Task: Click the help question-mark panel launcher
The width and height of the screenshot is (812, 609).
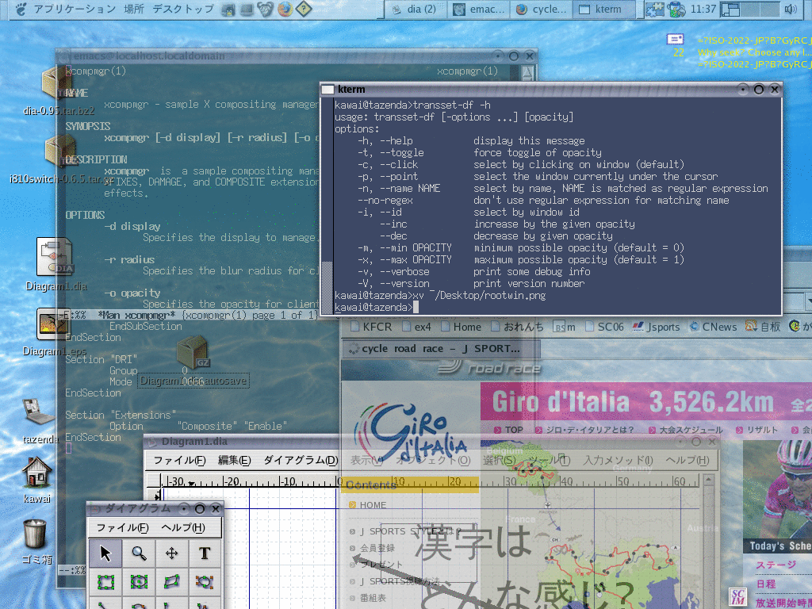Action: click(x=304, y=9)
